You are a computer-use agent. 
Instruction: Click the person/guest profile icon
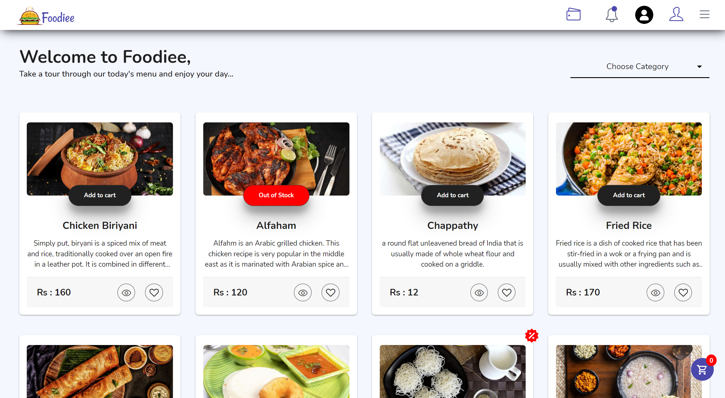click(676, 14)
